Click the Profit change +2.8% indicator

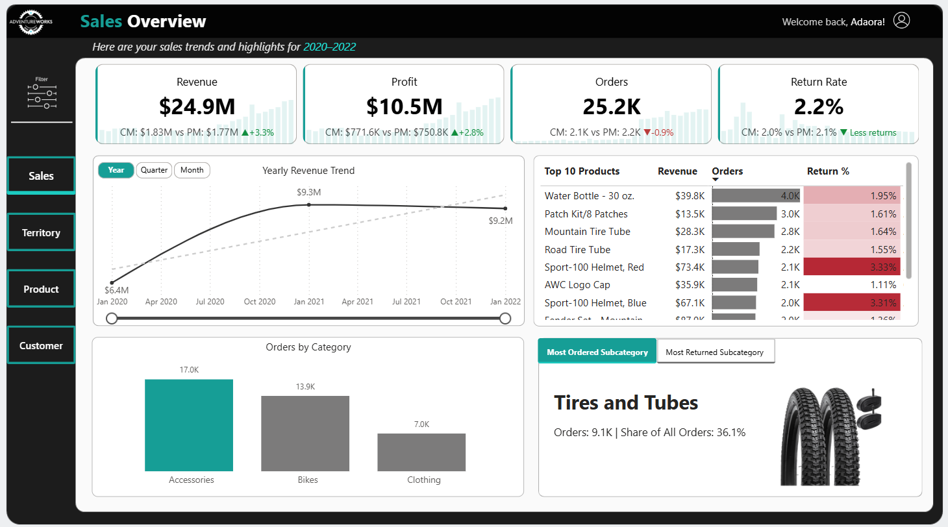[x=467, y=132]
